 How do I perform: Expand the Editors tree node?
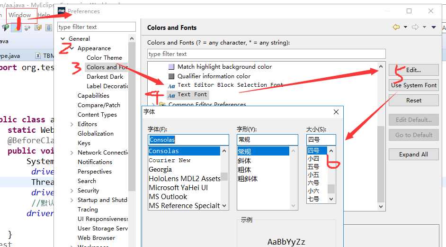72,124
